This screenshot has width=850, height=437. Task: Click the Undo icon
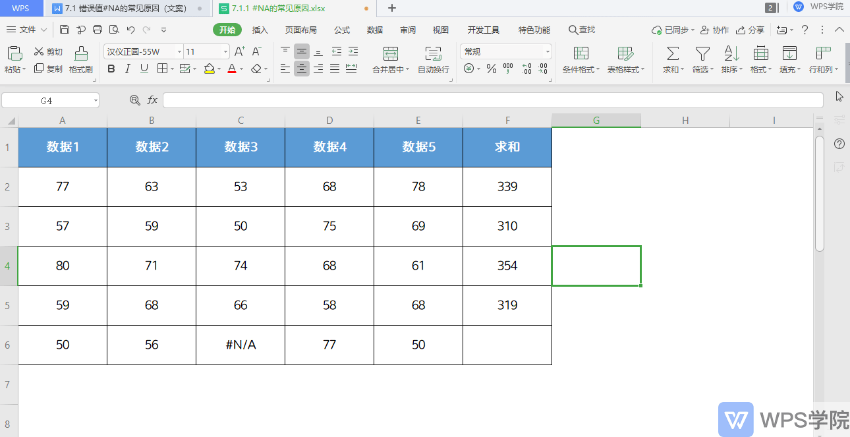tap(129, 30)
